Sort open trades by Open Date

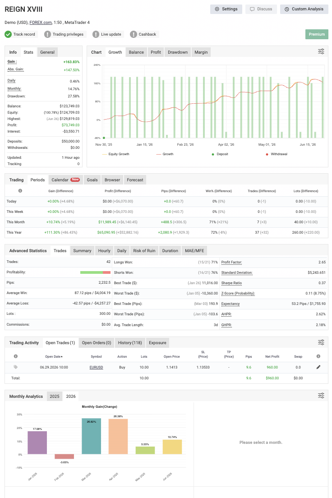(x=54, y=356)
